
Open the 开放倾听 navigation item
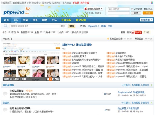click(66, 20)
